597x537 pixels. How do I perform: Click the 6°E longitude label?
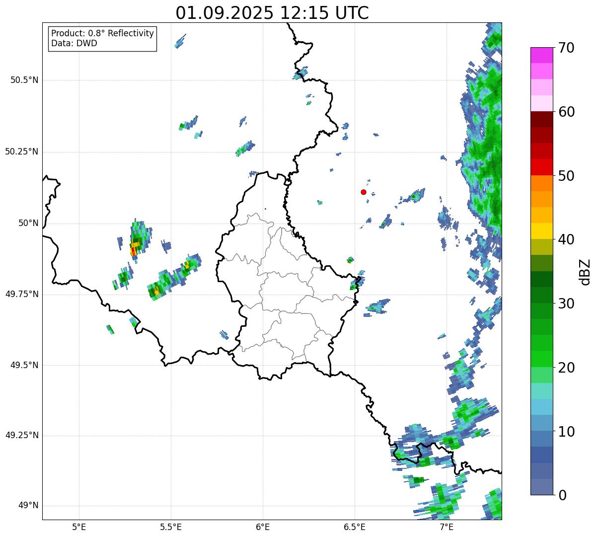(263, 527)
